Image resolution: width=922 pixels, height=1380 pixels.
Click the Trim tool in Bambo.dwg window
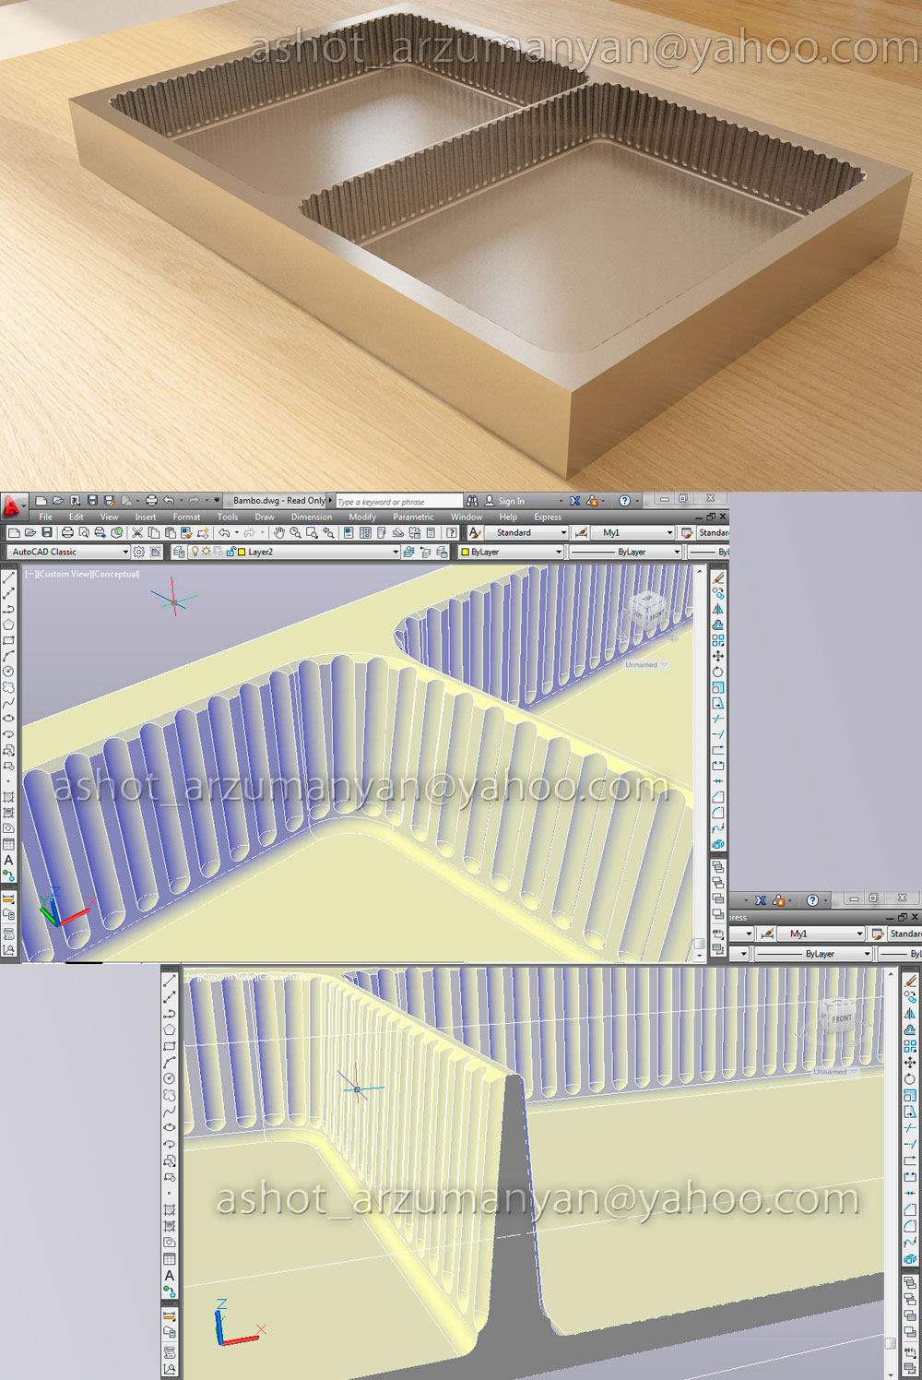(718, 719)
